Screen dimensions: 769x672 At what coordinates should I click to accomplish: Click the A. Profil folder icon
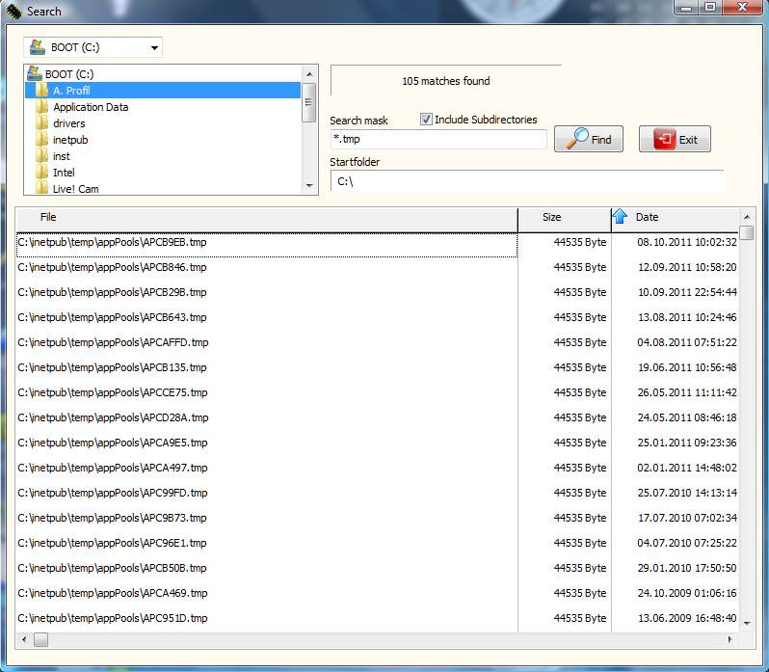(x=42, y=91)
